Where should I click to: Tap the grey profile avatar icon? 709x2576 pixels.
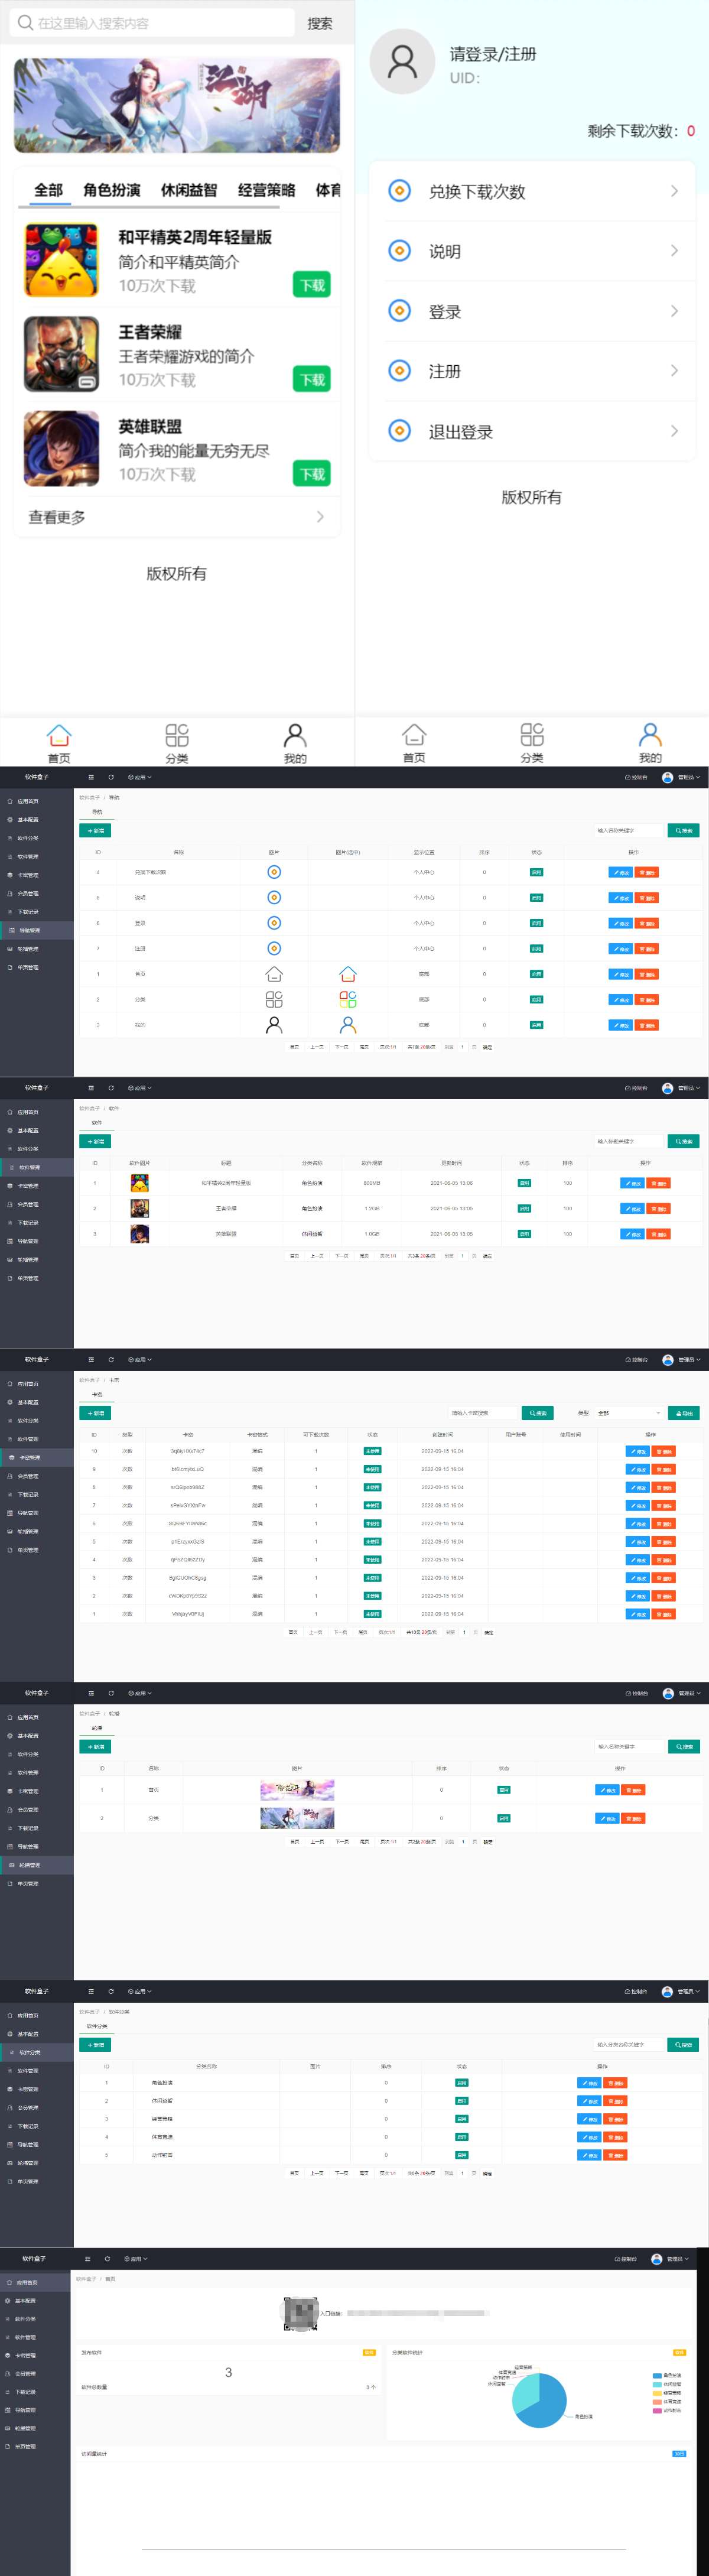pyautogui.click(x=402, y=62)
